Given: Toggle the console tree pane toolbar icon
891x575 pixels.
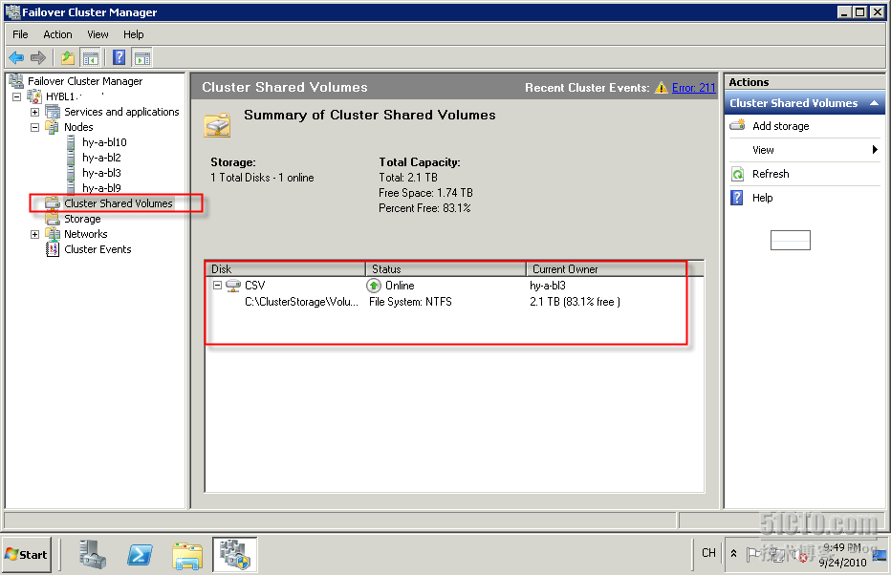Looking at the screenshot, I should point(91,57).
